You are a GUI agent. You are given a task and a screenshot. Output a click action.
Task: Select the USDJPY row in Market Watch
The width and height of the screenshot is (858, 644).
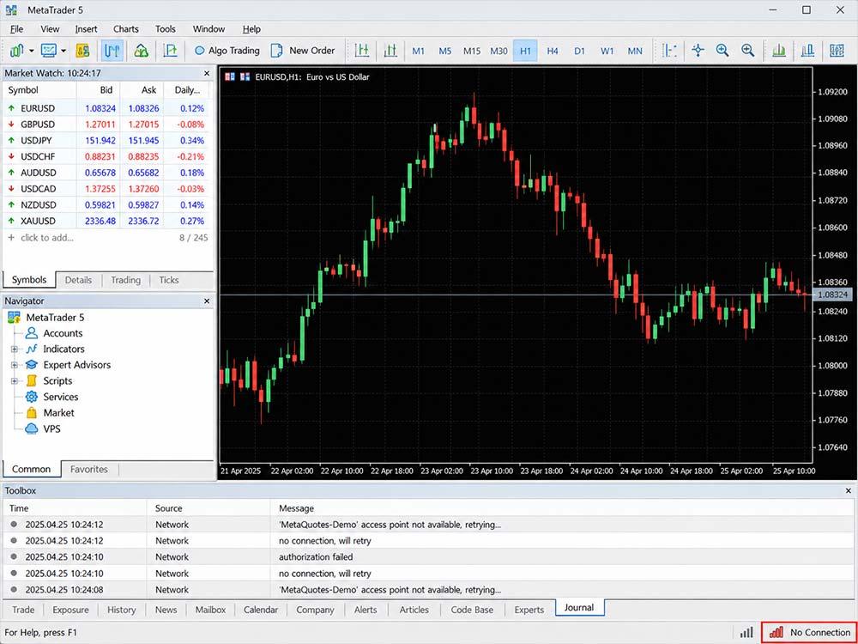click(106, 141)
